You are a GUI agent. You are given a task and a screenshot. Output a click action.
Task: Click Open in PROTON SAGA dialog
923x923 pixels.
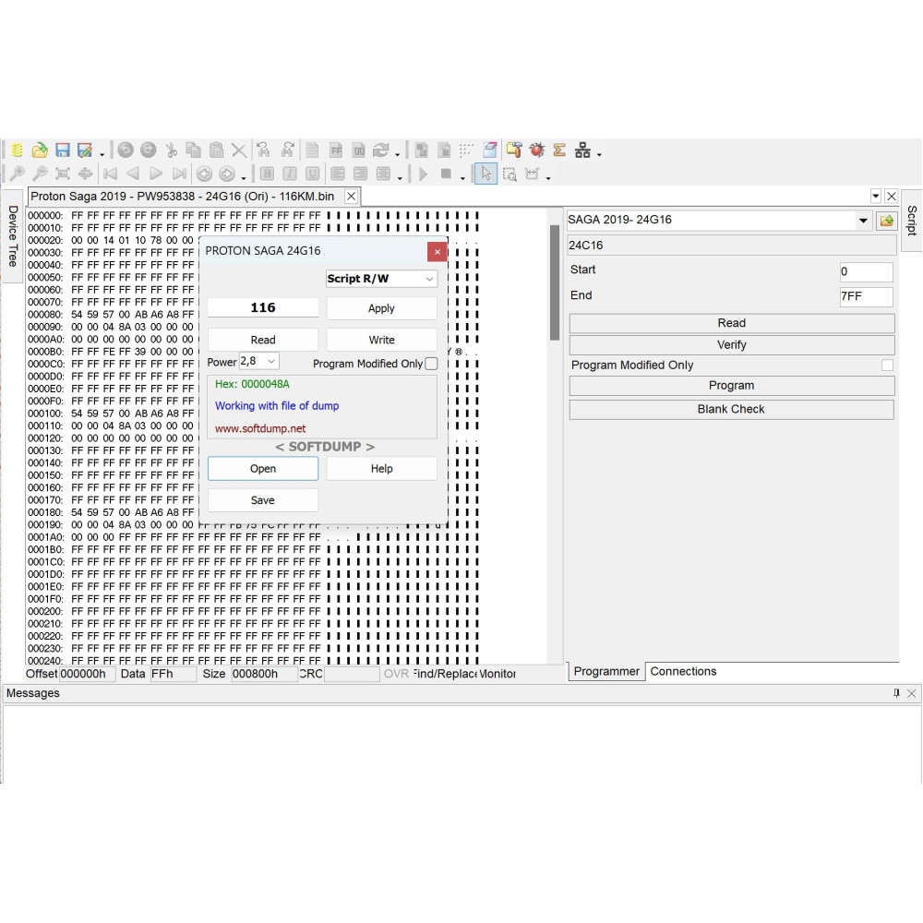[263, 469]
